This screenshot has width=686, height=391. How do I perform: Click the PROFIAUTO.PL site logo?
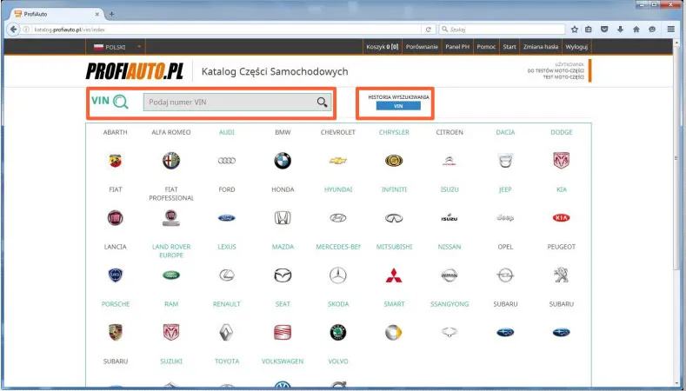pos(134,71)
